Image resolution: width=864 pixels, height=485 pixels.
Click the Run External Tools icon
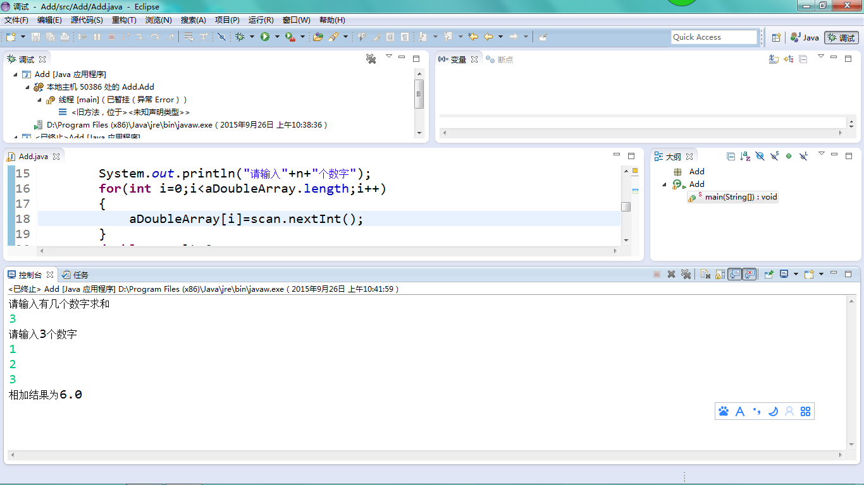point(290,37)
